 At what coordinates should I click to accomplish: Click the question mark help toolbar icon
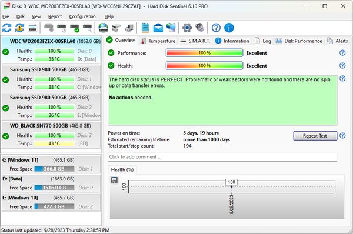(216, 28)
